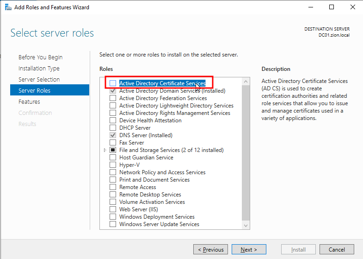Toggle Remote Desktop Services checkbox
This screenshot has width=363, height=259.
(113, 195)
